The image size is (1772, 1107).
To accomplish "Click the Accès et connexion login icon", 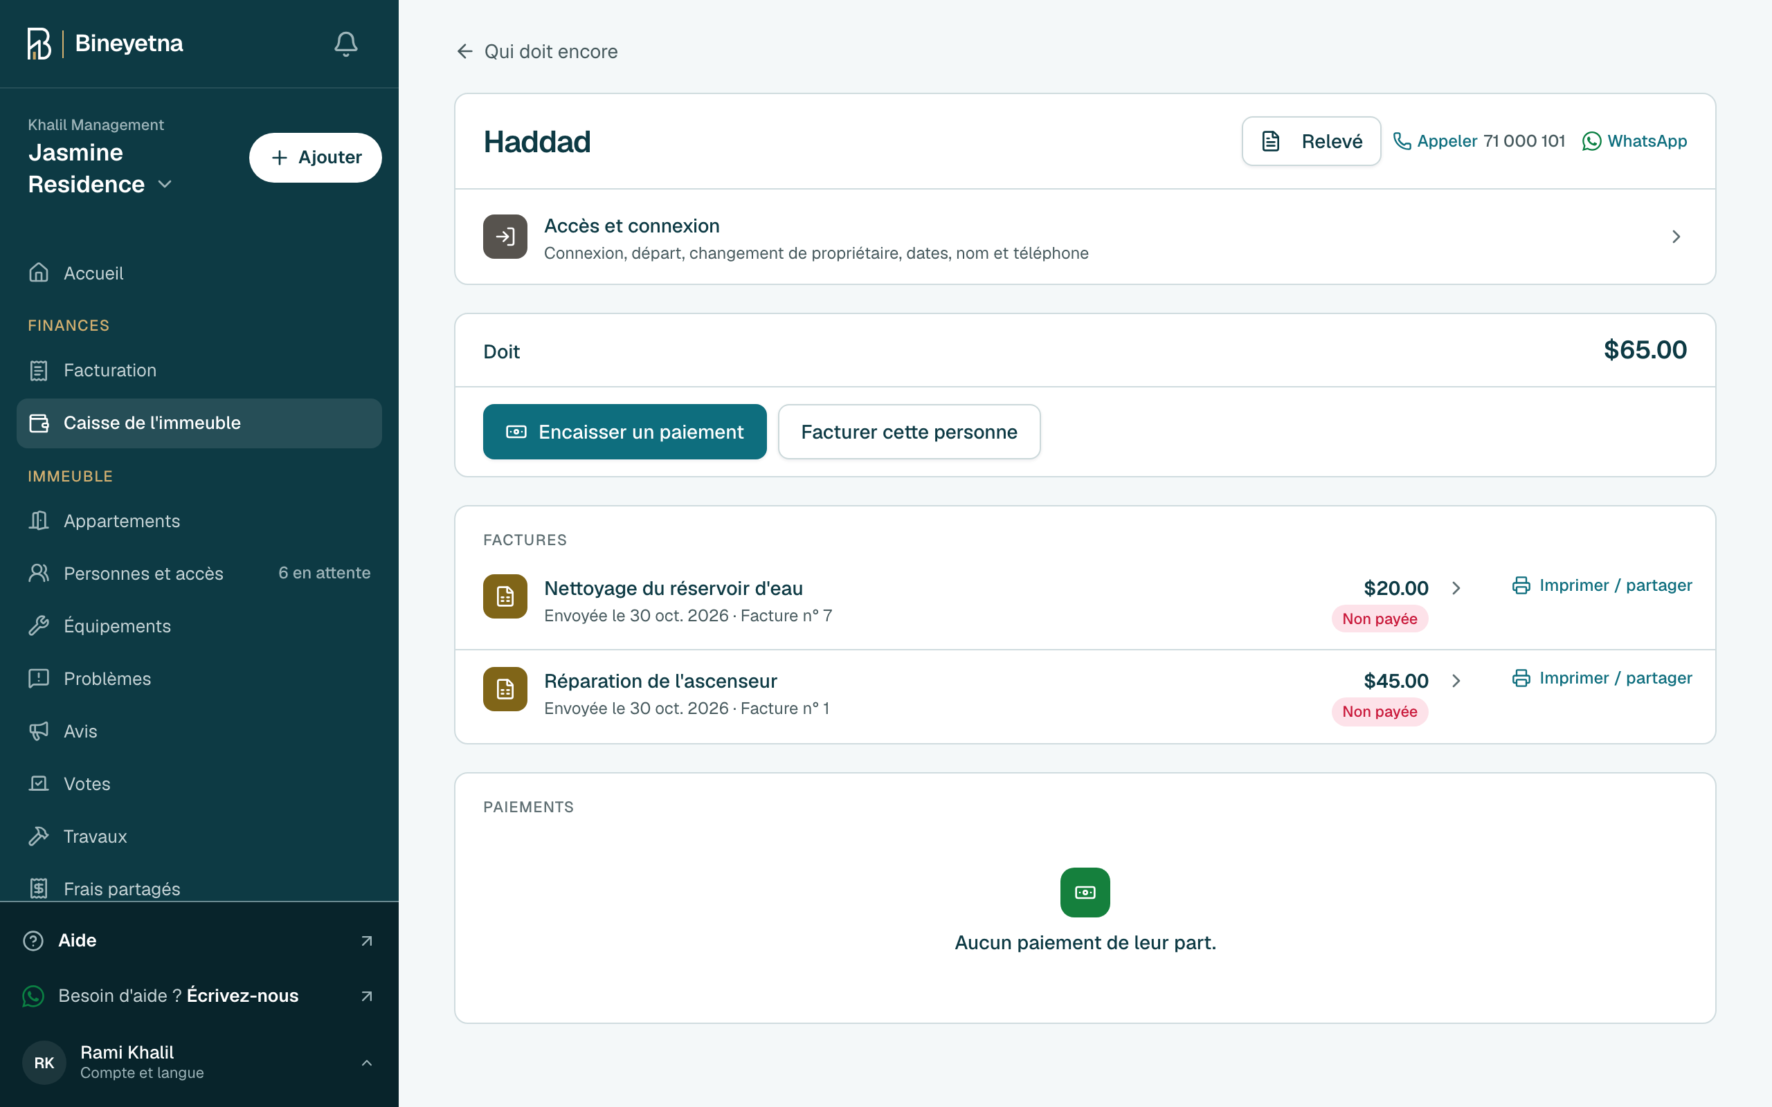I will click(x=505, y=237).
